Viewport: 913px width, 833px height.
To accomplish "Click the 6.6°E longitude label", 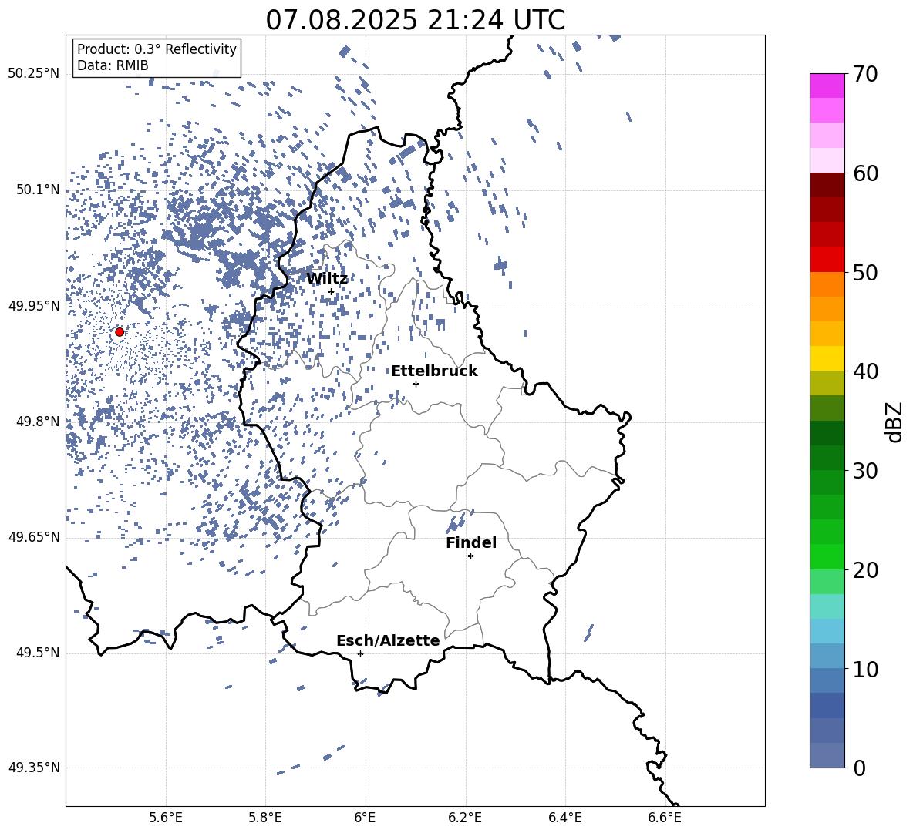I will pyautogui.click(x=665, y=818).
